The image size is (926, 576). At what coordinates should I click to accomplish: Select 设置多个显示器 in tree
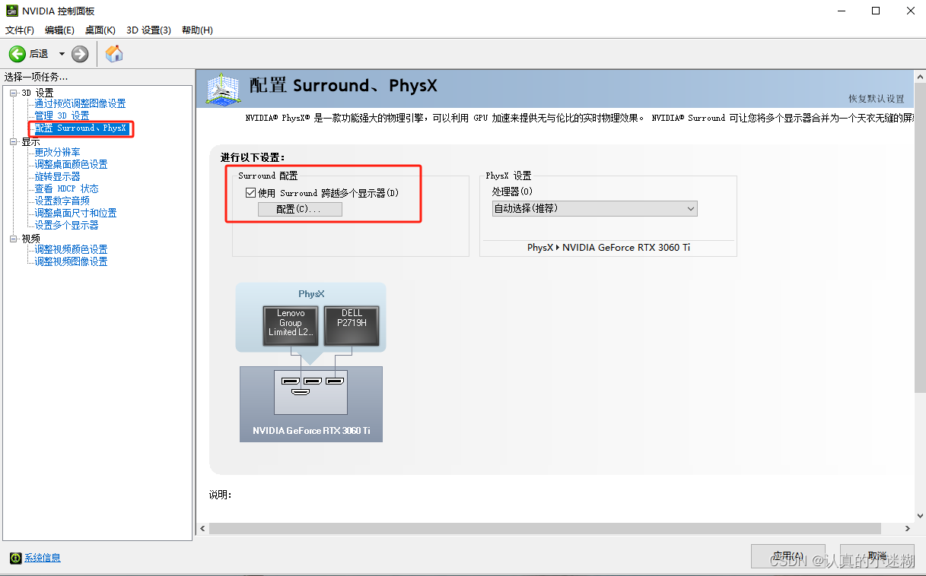[x=66, y=225]
